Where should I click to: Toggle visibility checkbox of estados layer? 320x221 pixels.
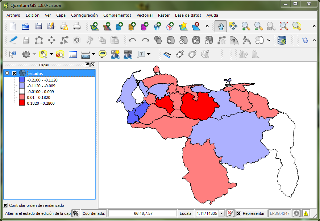(x=14, y=73)
